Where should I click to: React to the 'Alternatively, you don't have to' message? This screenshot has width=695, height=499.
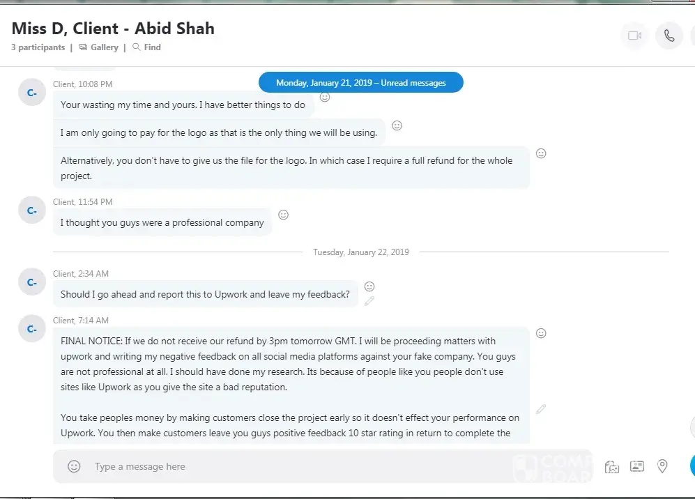pyautogui.click(x=541, y=153)
